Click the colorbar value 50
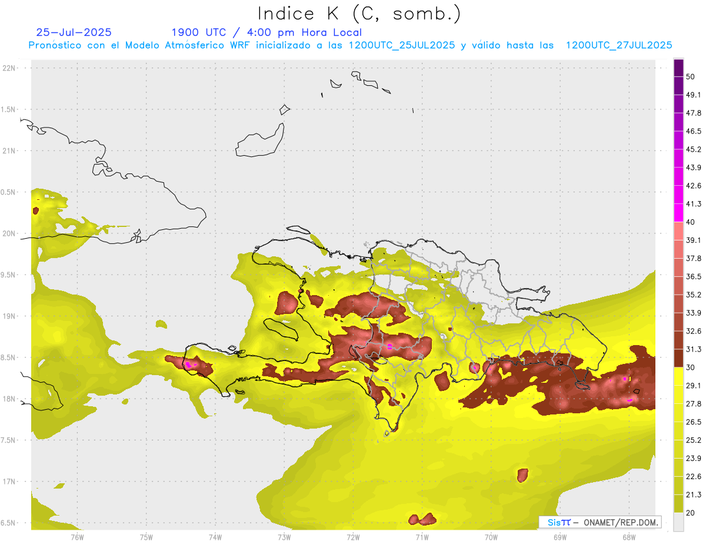This screenshot has height=545, width=706. pos(690,76)
